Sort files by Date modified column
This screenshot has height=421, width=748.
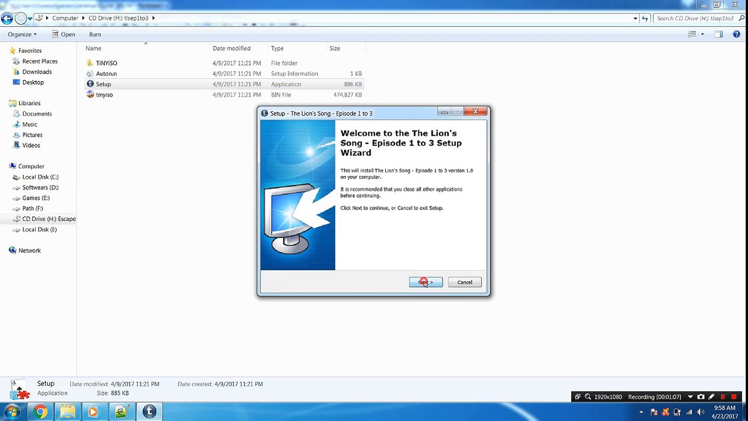click(232, 49)
